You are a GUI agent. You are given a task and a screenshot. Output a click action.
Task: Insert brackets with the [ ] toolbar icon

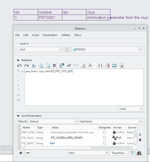(100, 66)
